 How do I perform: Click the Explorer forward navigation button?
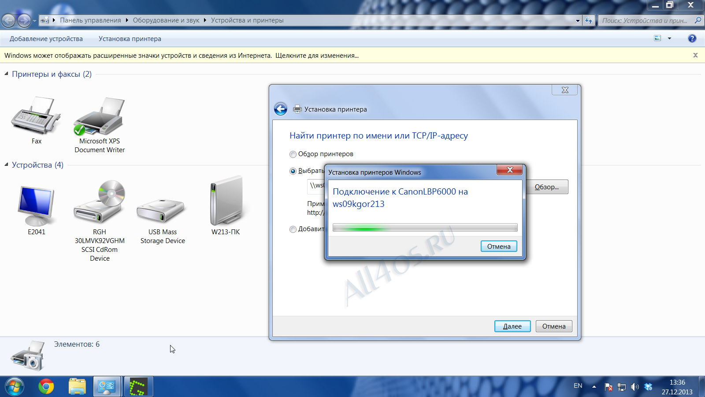tap(24, 20)
